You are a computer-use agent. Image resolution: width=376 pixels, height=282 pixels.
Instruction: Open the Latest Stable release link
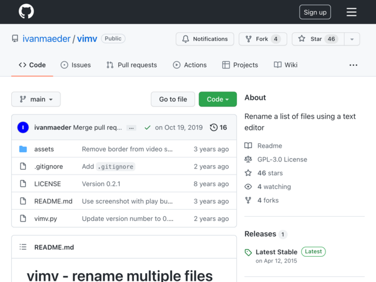[276, 252]
